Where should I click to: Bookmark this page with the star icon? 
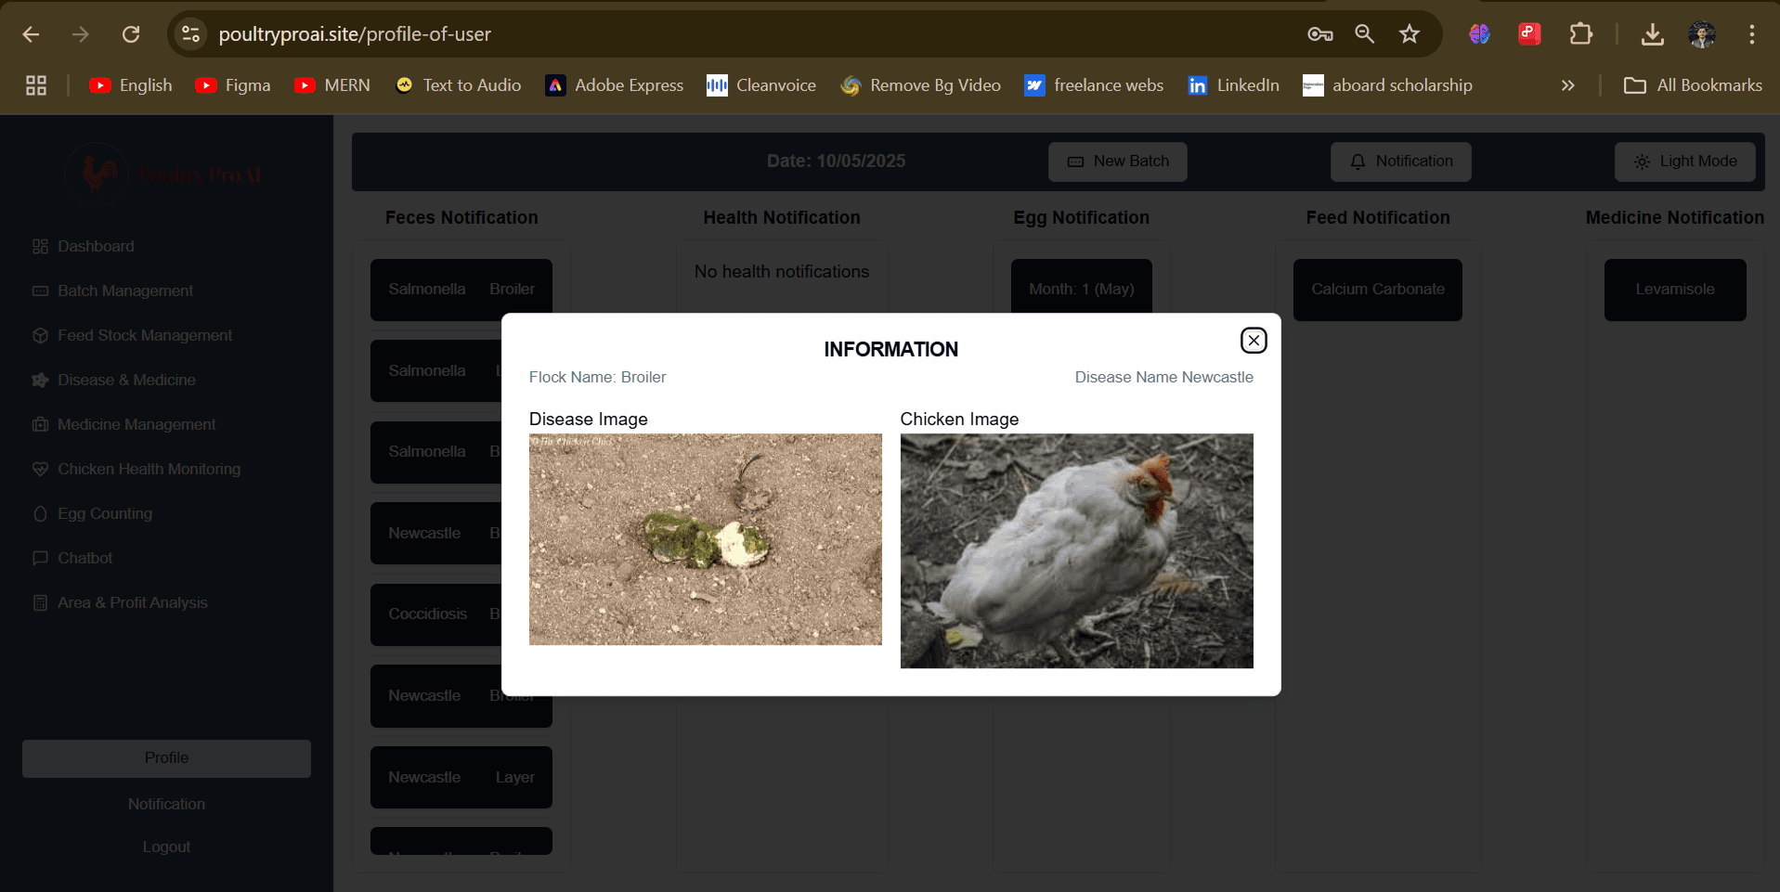[1410, 34]
